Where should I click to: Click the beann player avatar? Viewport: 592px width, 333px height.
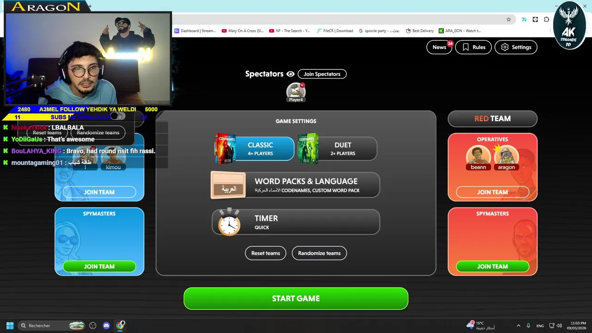pyautogui.click(x=478, y=158)
